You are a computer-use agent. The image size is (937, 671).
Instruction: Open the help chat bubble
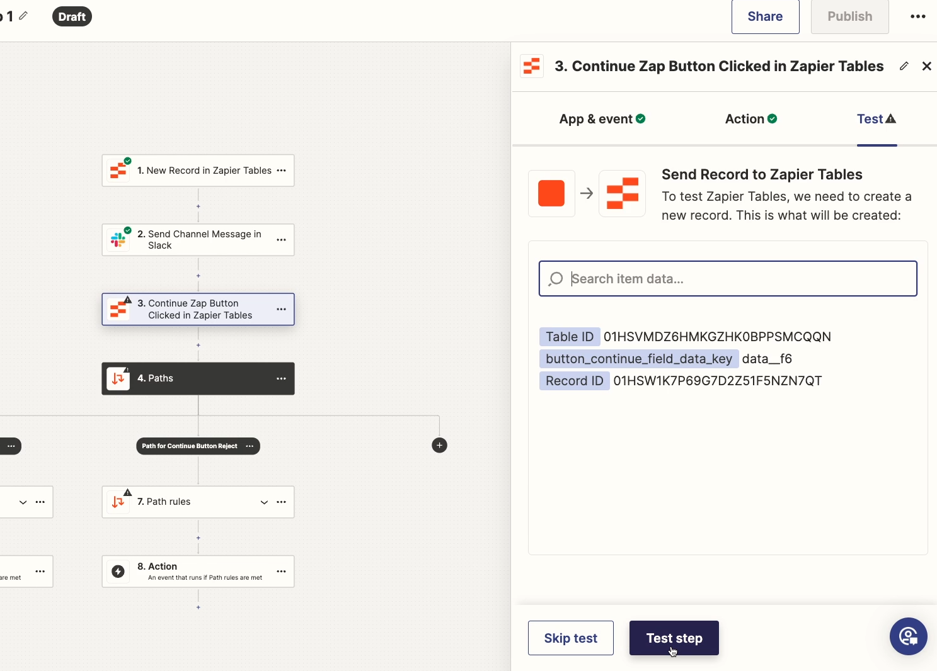click(x=908, y=636)
